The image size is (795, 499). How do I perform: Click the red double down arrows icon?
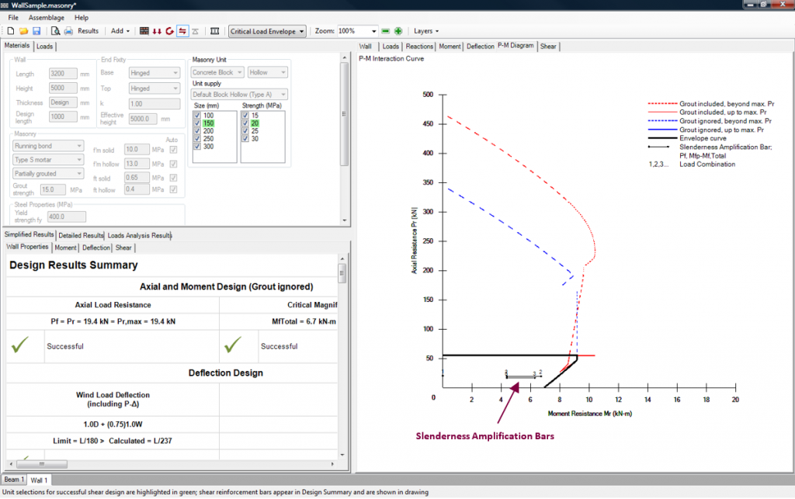coord(157,31)
